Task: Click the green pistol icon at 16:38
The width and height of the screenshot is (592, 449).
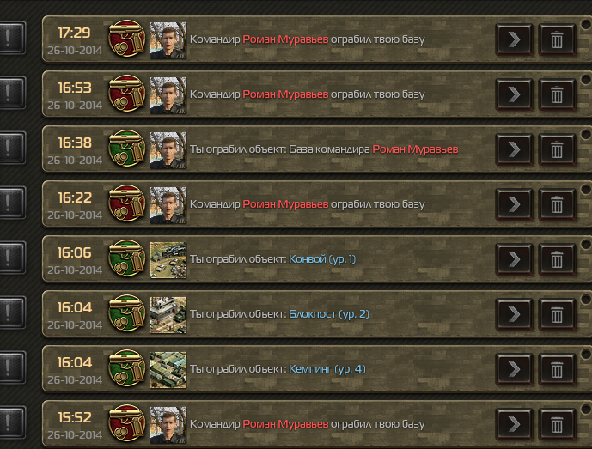Action: click(x=127, y=149)
